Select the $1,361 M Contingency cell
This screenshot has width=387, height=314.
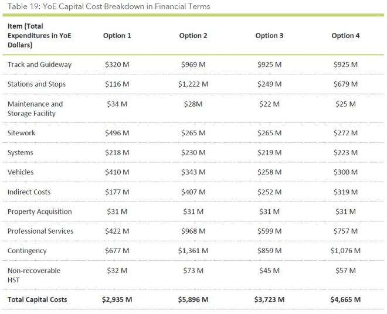[193, 251]
